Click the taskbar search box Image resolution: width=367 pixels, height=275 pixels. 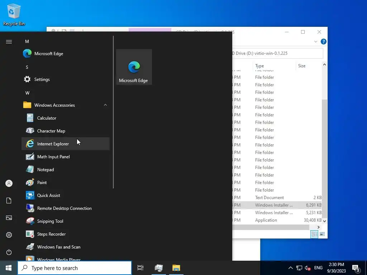(75, 268)
